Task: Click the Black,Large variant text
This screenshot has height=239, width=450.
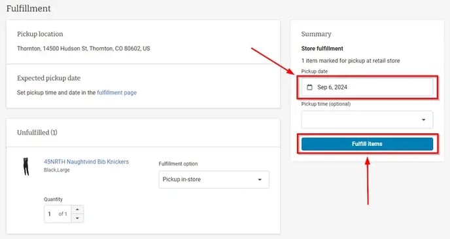Action: pos(57,170)
